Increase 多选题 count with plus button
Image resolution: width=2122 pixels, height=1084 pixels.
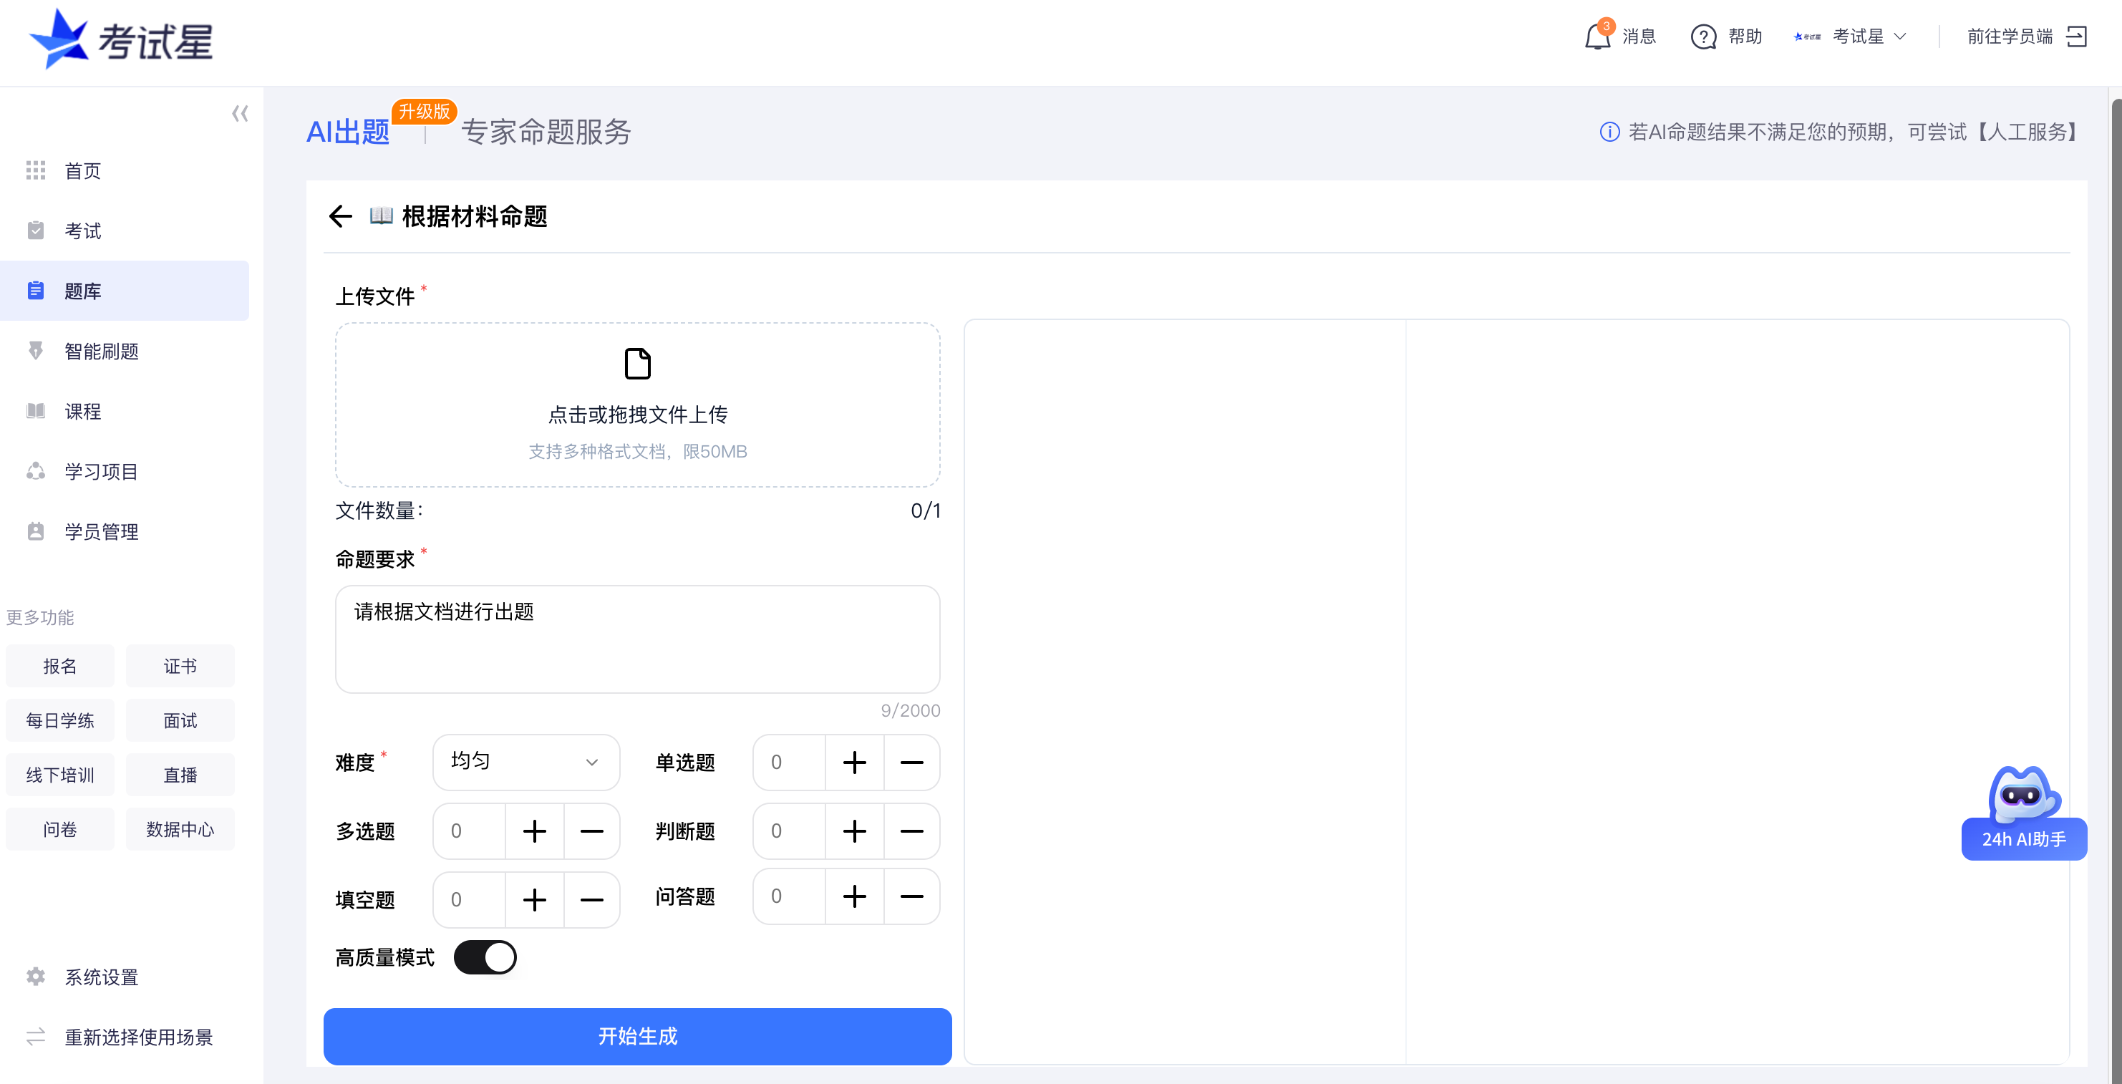pos(535,831)
